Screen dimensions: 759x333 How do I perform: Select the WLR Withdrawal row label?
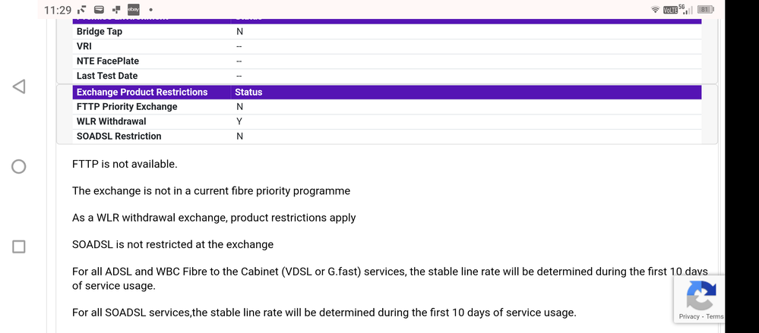pyautogui.click(x=111, y=121)
